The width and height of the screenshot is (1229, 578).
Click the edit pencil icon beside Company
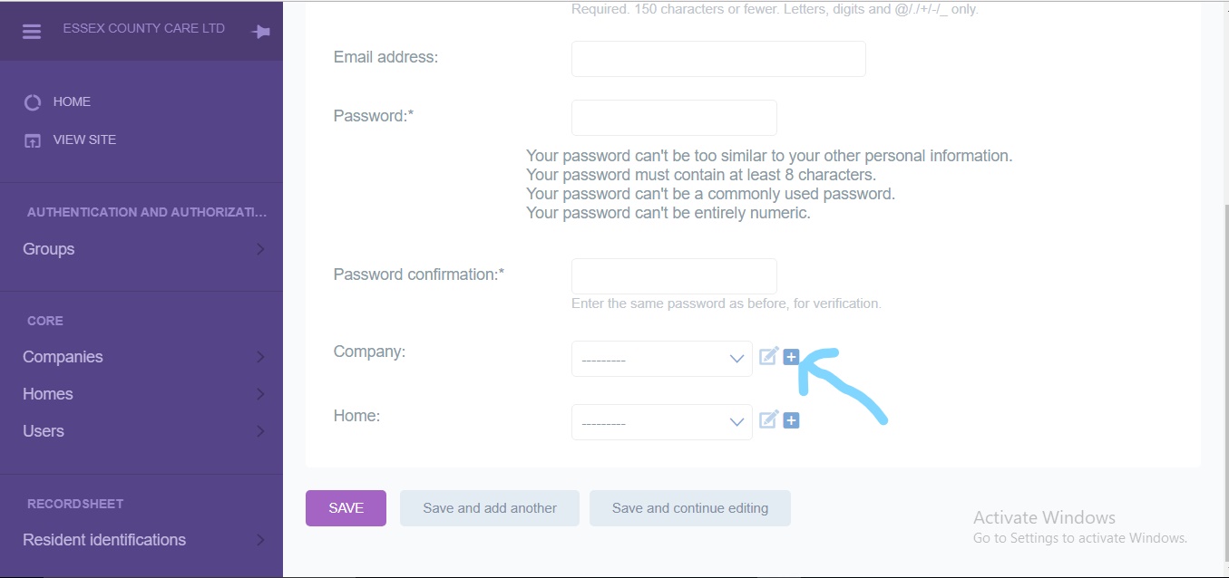click(768, 357)
